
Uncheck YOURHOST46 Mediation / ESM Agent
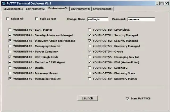(x=10, y=62)
